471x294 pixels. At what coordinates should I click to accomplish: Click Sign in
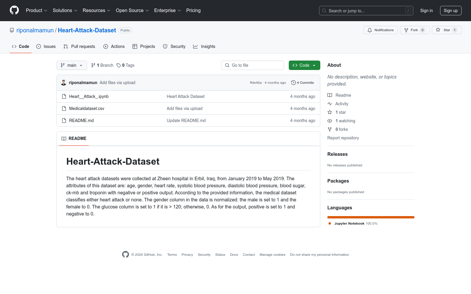[427, 11]
